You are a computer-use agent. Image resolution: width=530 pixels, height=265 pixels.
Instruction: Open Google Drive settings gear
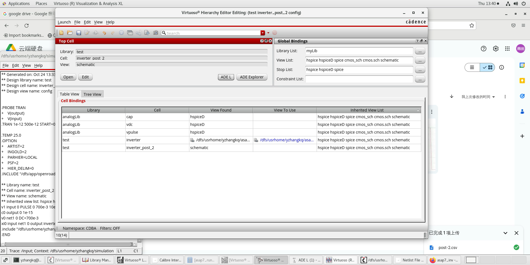point(496,49)
